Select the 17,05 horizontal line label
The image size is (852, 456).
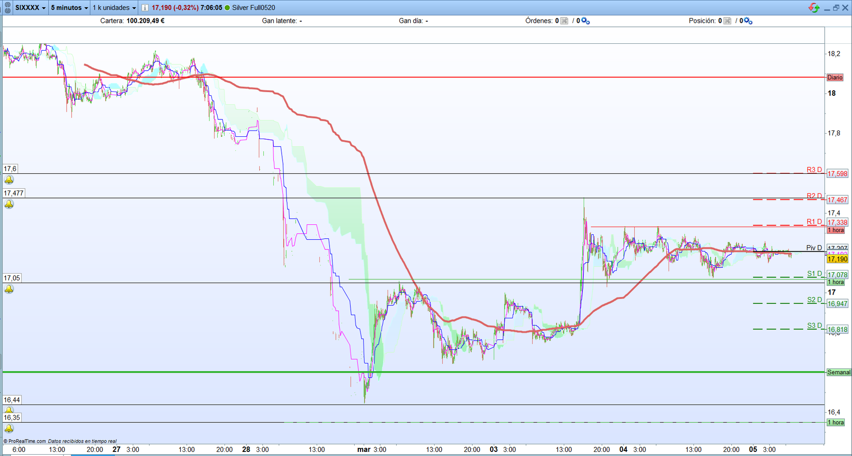(x=12, y=278)
